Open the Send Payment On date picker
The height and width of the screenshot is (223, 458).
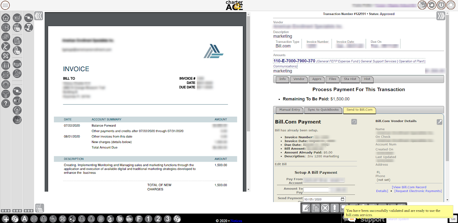pyautogui.click(x=342, y=199)
